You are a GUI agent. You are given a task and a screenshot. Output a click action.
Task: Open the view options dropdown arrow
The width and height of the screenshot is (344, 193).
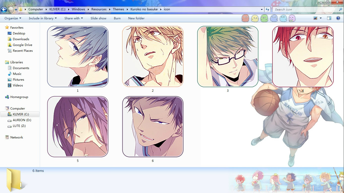pyautogui.click(x=321, y=18)
